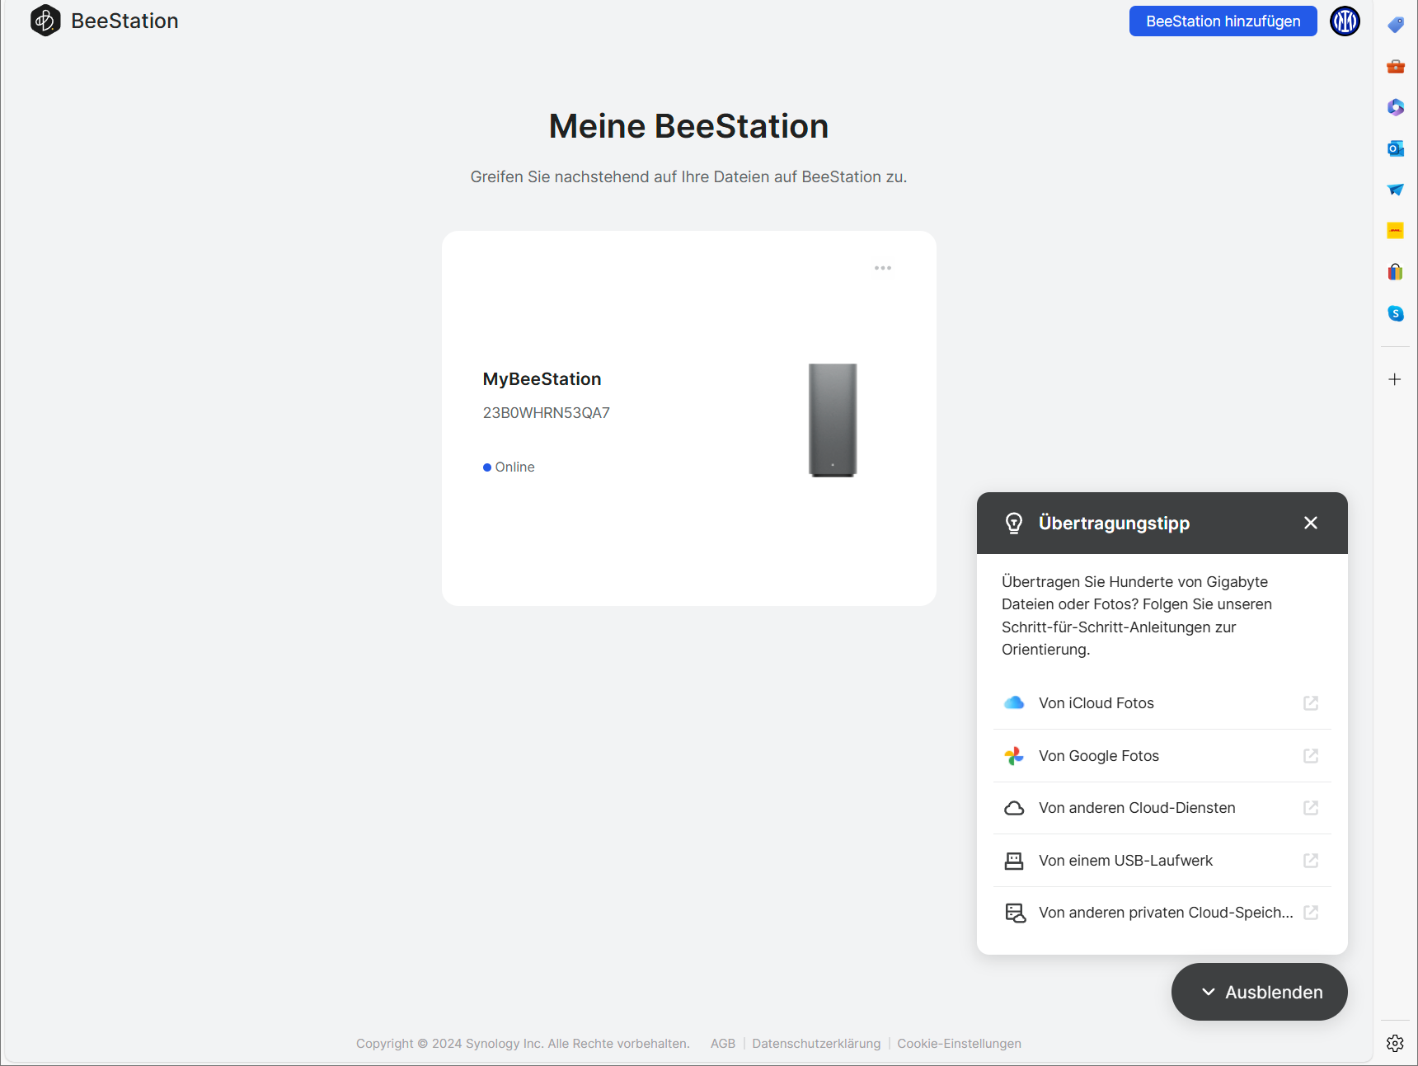Open the colorful shopping bag sidebar icon
Image resolution: width=1418 pixels, height=1066 pixels.
pyautogui.click(x=1395, y=272)
